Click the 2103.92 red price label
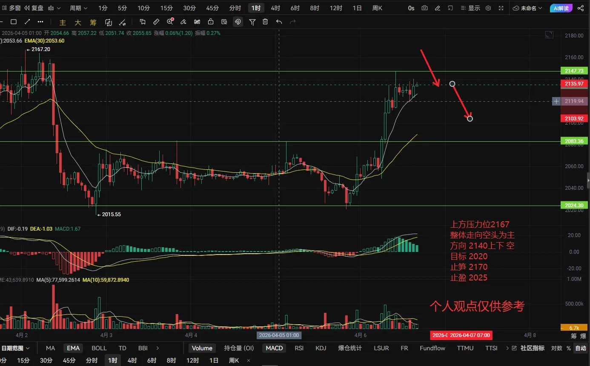 coord(574,118)
